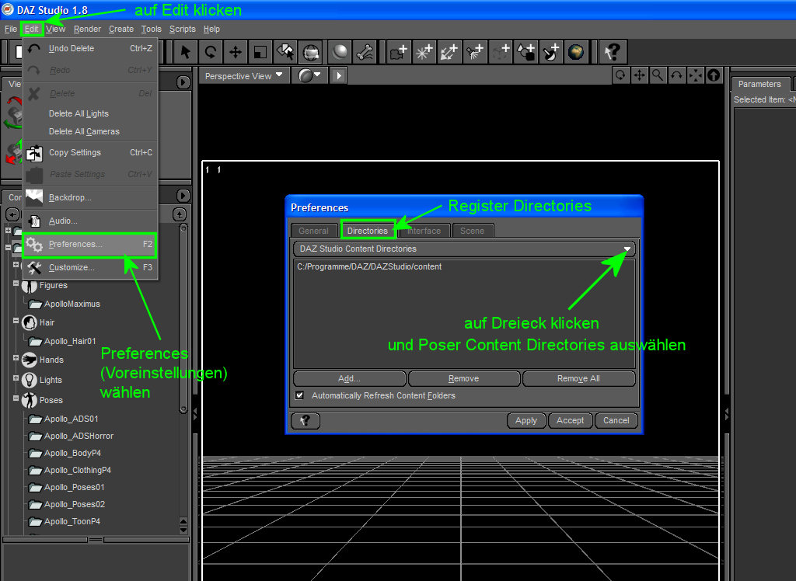
Task: Click Apply in Preferences dialog
Action: pyautogui.click(x=526, y=421)
